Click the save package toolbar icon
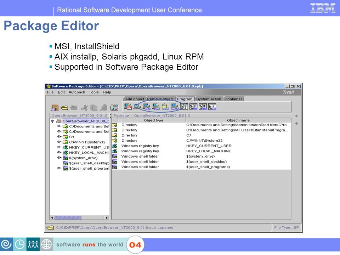Viewport: 340px width, 255px height. (x=55, y=108)
